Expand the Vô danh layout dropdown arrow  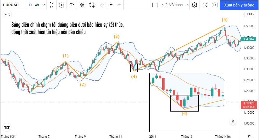pos(187,5)
